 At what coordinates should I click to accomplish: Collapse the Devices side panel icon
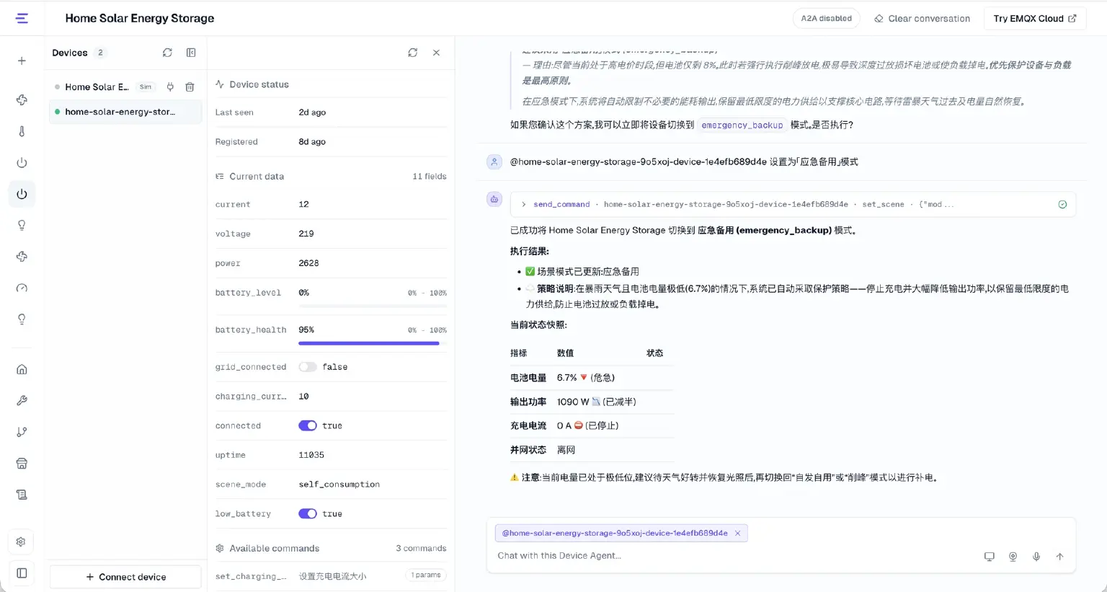[x=191, y=53]
